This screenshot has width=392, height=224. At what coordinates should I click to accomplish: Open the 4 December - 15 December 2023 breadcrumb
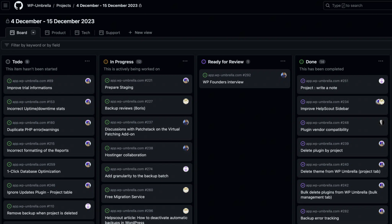coord(107,5)
